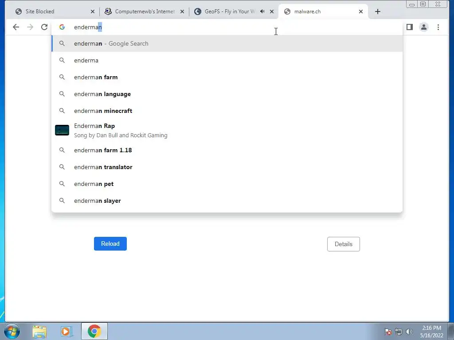Click the Details button

pos(344,244)
